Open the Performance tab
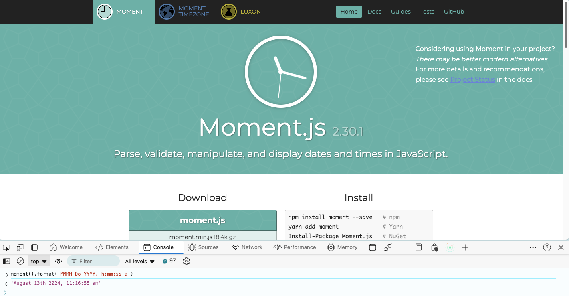Viewport: 569px width, 296px height. (295, 247)
